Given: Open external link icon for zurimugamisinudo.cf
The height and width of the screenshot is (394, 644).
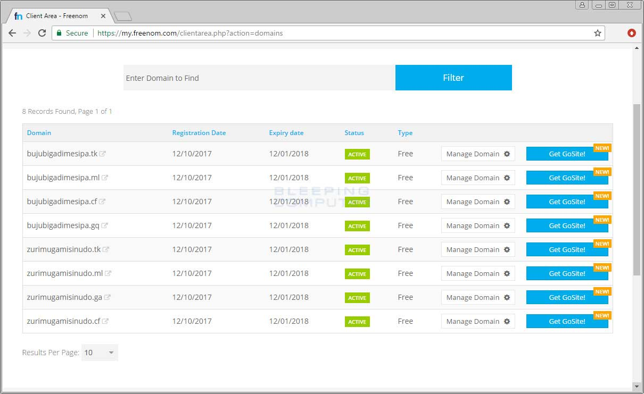Looking at the screenshot, I should tap(105, 321).
